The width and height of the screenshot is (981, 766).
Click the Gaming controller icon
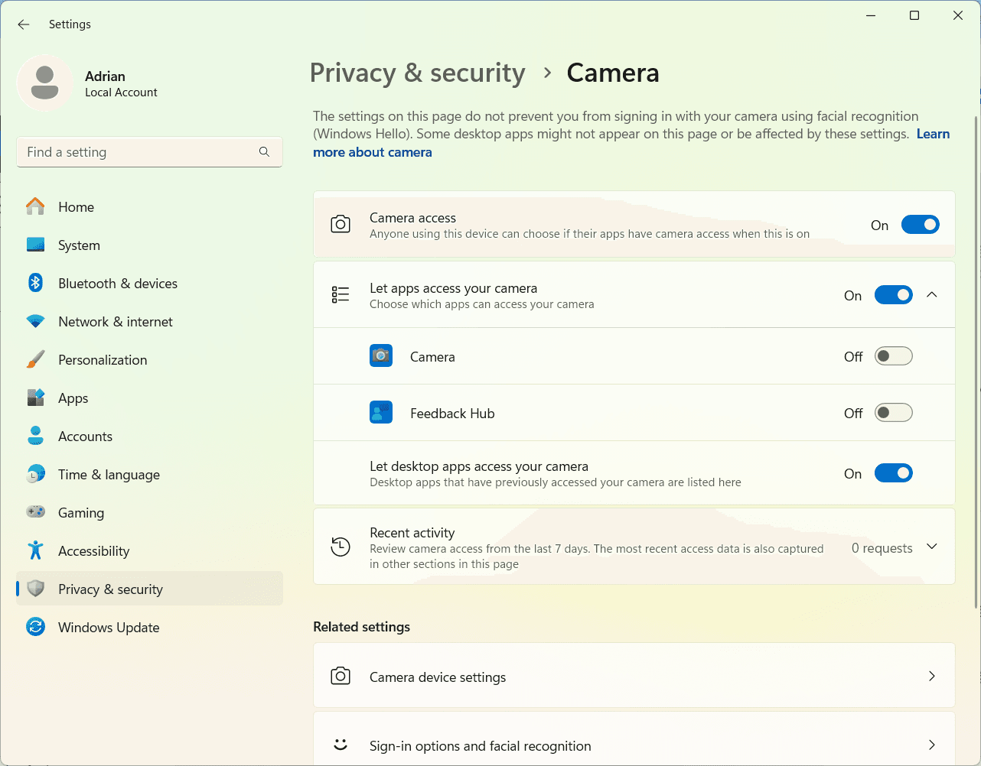click(35, 512)
